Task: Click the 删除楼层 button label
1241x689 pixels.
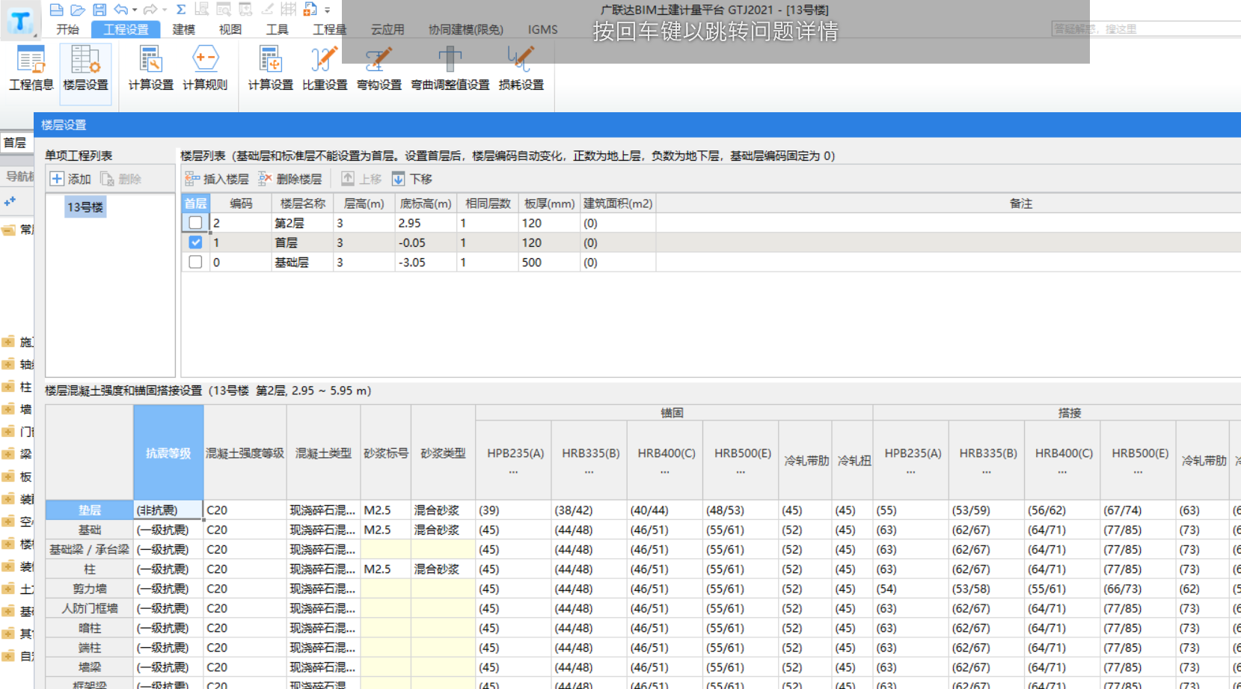Action: pos(299,180)
